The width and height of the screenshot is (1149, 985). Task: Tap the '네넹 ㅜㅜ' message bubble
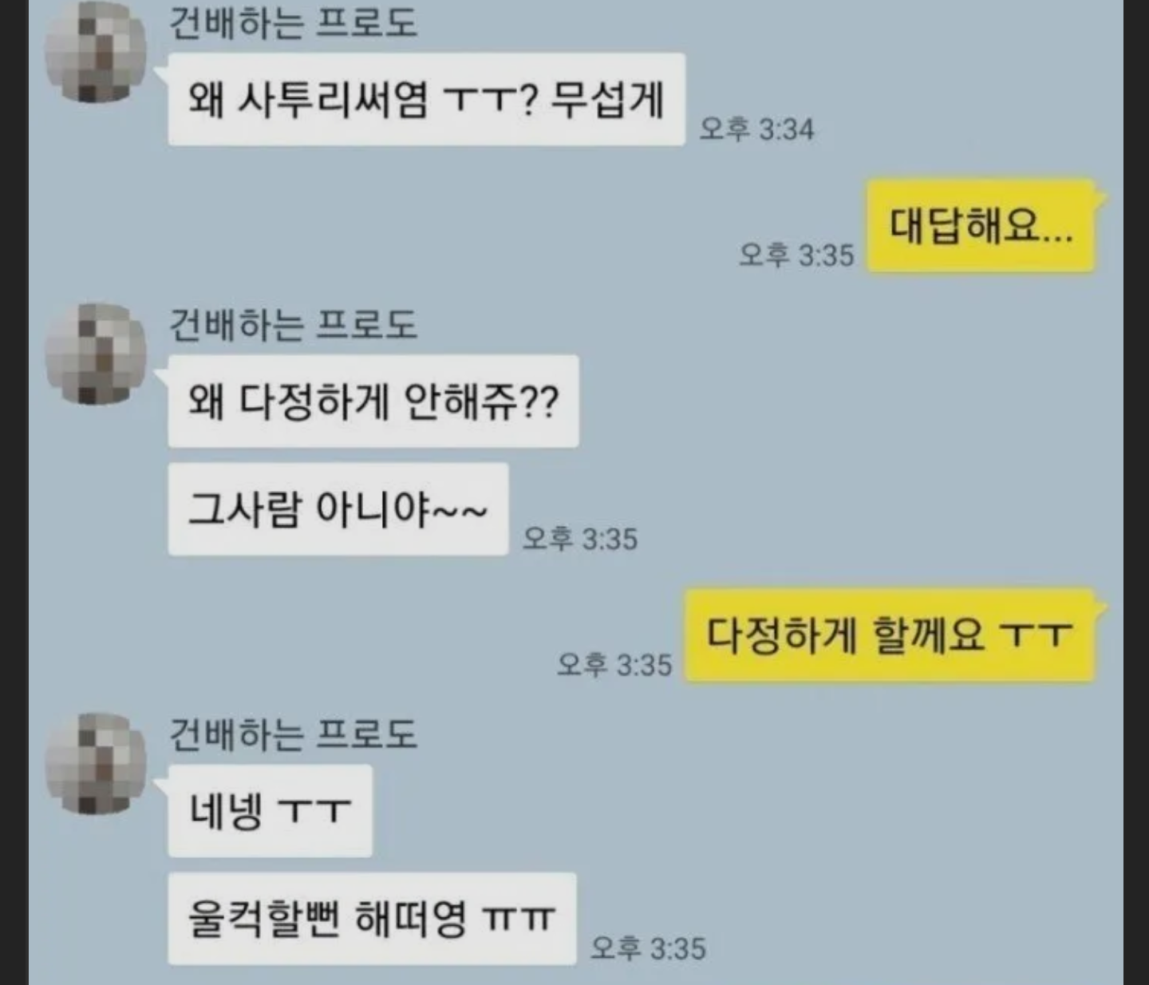(x=270, y=810)
